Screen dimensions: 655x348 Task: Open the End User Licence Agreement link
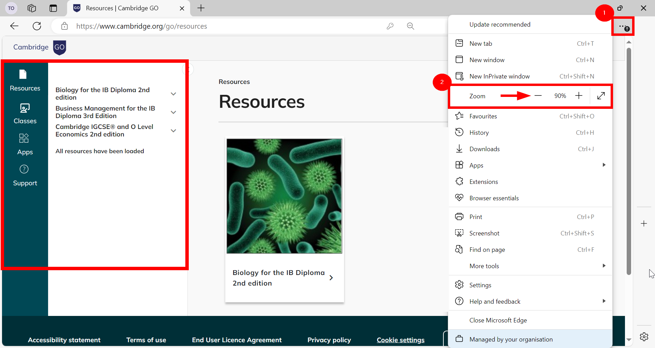pos(237,340)
